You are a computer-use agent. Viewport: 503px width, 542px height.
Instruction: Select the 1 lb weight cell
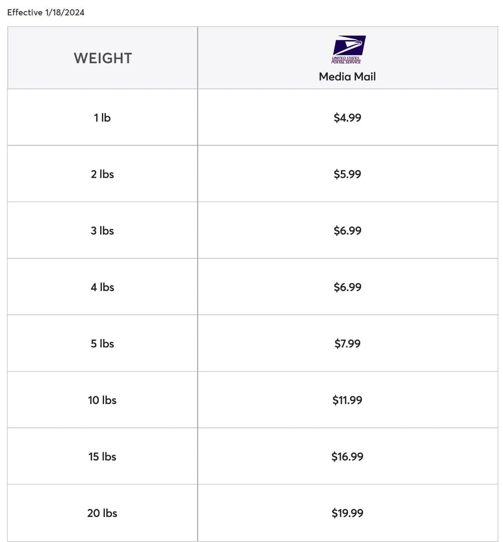click(x=102, y=118)
